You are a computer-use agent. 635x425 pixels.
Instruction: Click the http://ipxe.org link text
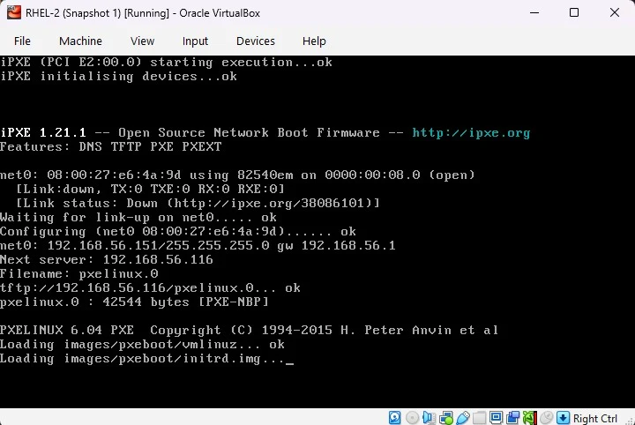pyautogui.click(x=471, y=133)
